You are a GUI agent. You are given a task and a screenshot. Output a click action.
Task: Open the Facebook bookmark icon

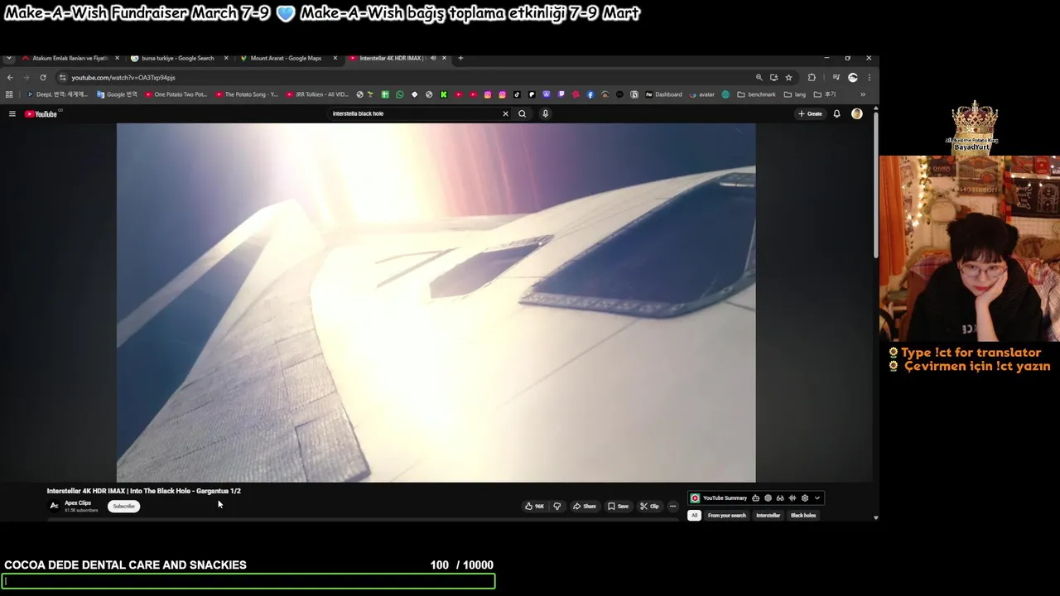(590, 94)
